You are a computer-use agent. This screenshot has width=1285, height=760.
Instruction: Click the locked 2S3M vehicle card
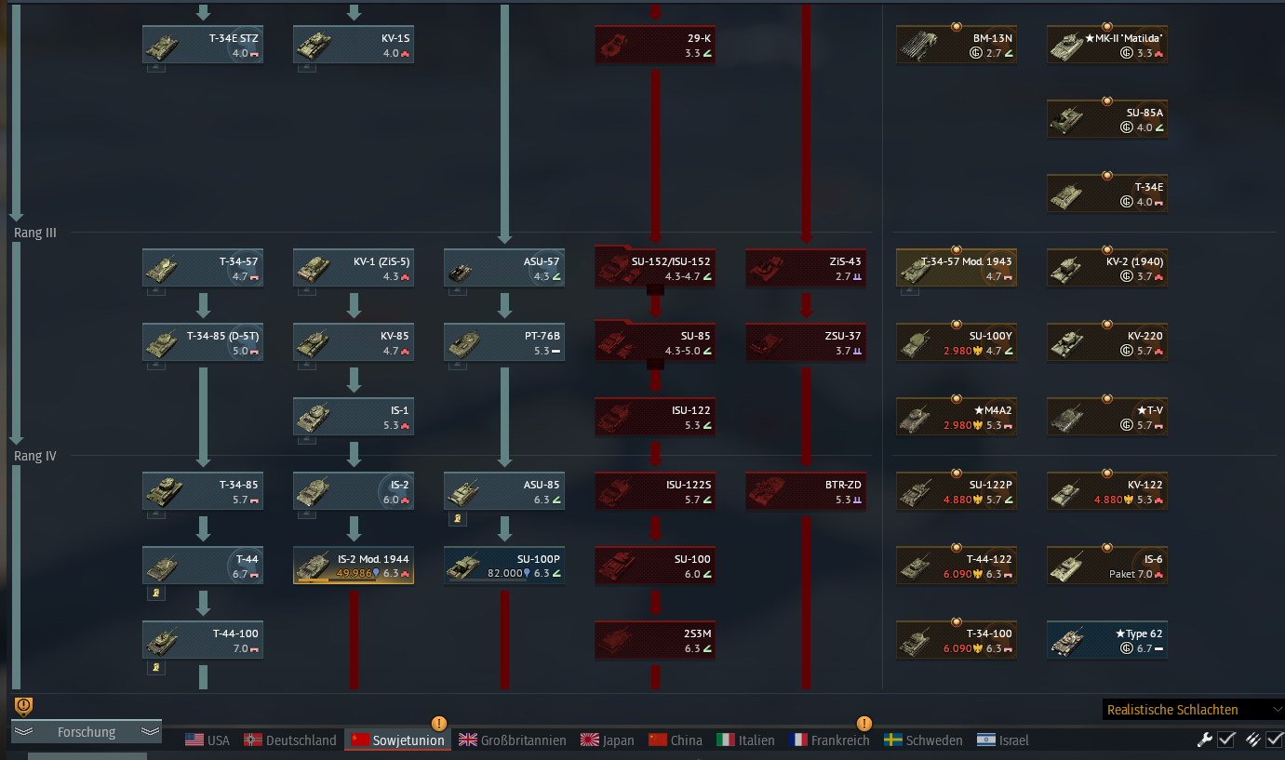tap(655, 640)
